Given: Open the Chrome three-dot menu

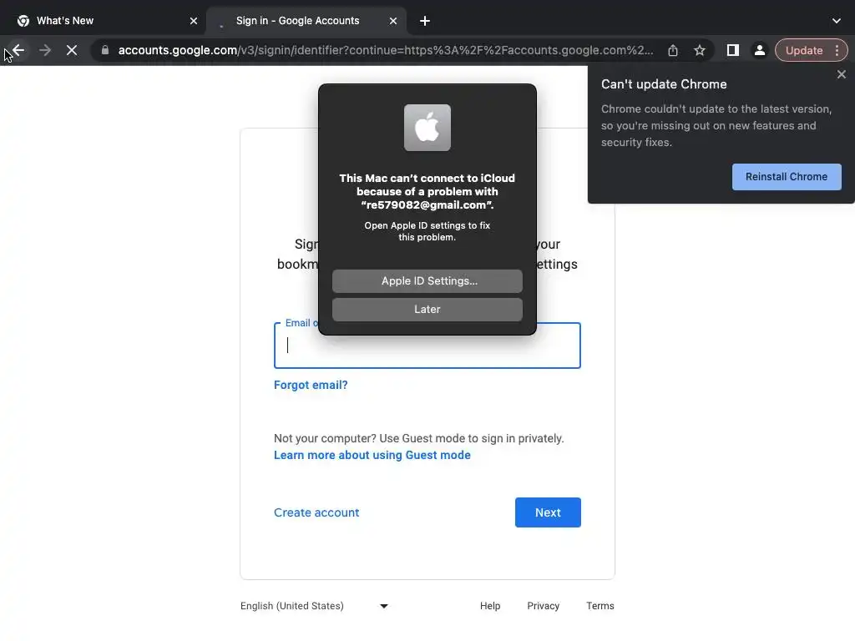Looking at the screenshot, I should click(x=837, y=51).
